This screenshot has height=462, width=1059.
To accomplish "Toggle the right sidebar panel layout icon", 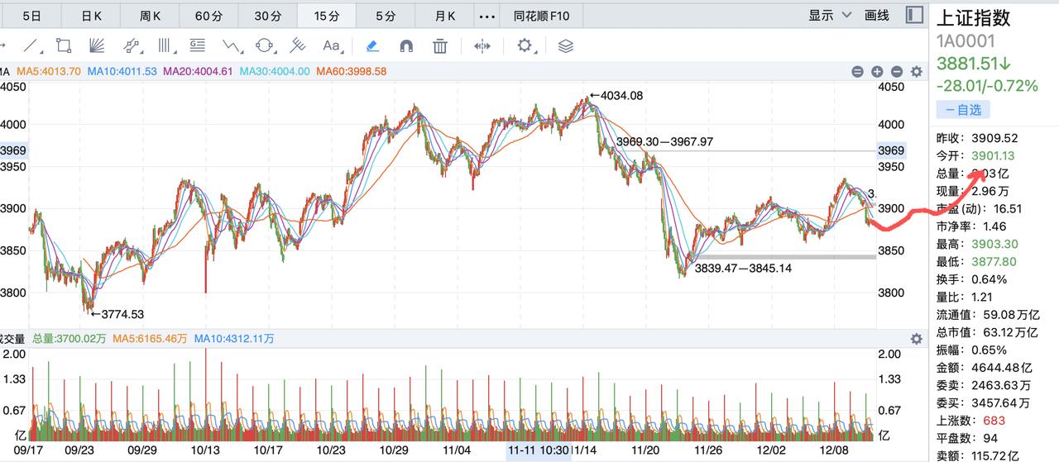I will [x=914, y=15].
